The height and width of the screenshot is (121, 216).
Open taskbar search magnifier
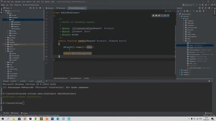coord(8,119)
